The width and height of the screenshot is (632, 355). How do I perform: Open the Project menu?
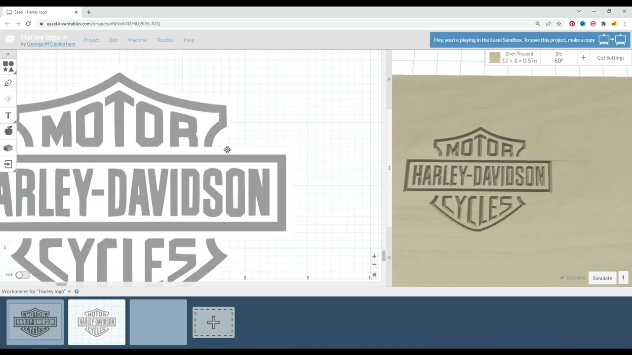click(91, 40)
